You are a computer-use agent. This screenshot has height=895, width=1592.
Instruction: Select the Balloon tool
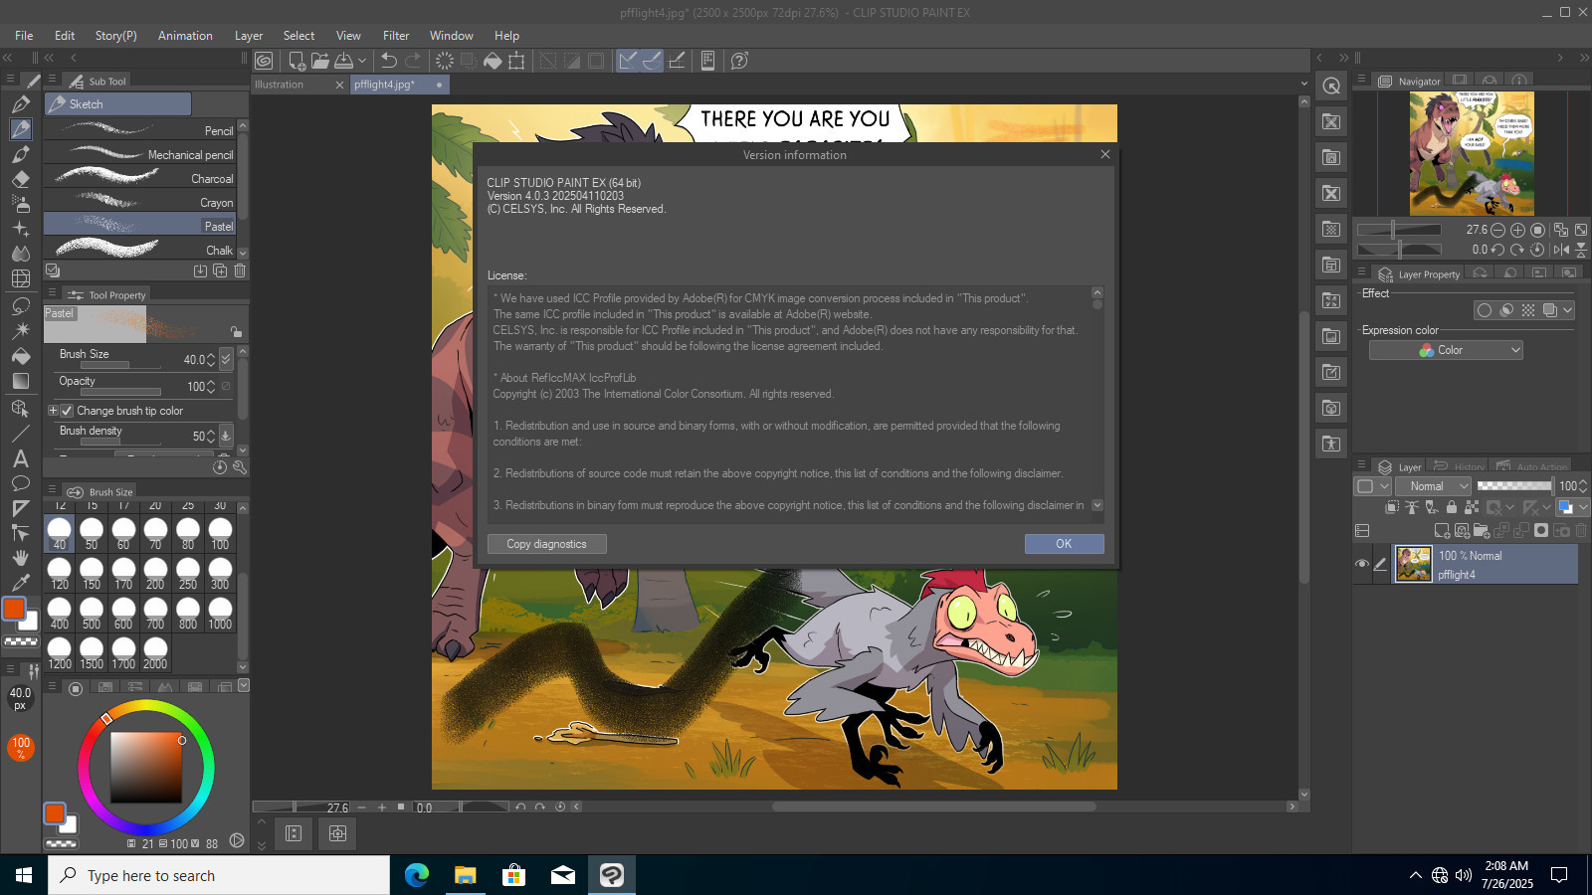coord(21,483)
